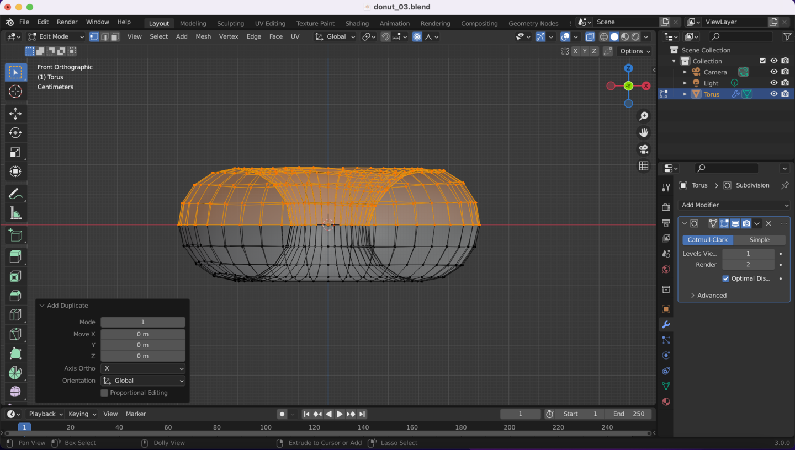The image size is (795, 450).
Task: Click the Levels Viewport value field
Action: [748, 254]
